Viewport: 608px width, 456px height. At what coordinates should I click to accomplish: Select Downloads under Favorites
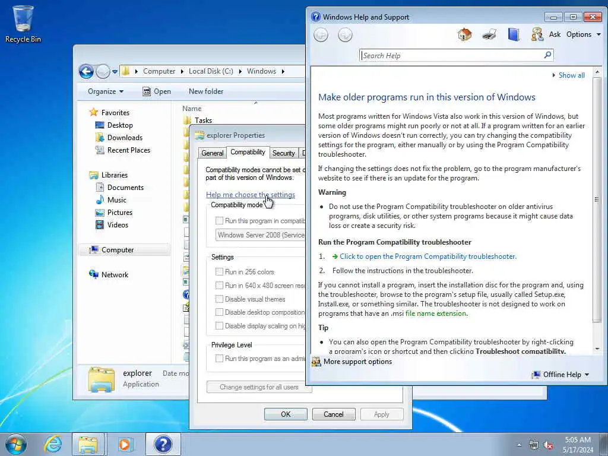[x=125, y=138]
